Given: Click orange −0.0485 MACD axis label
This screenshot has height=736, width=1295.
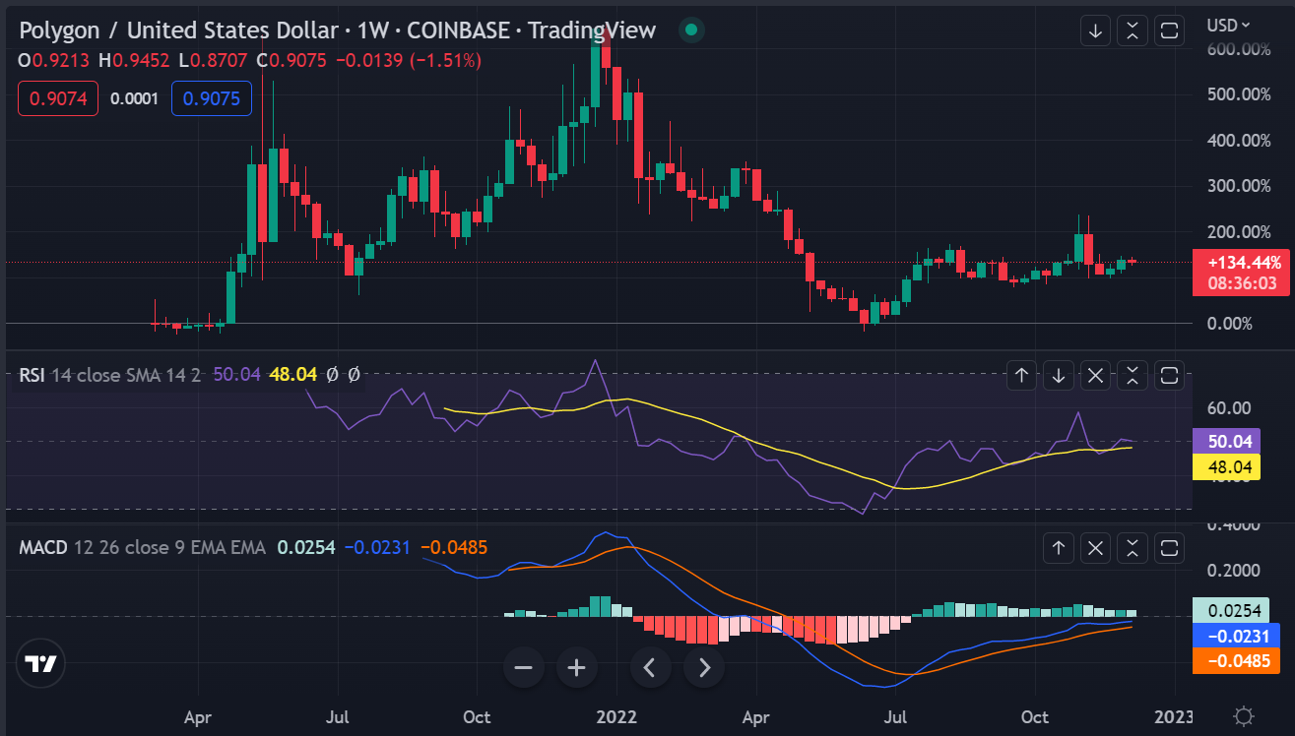Looking at the screenshot, I should (1235, 661).
